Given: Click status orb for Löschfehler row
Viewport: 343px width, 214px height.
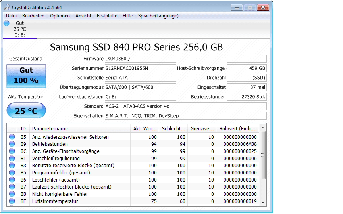Looking at the screenshot, I should pyautogui.click(x=12, y=180).
